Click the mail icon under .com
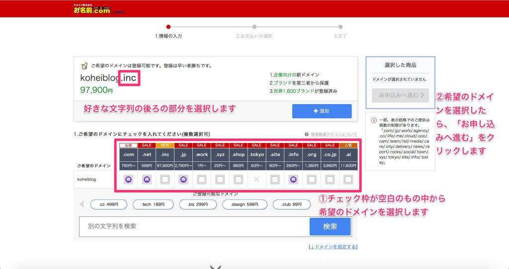Image resolution: width=509 pixels, height=269 pixels. tap(128, 179)
